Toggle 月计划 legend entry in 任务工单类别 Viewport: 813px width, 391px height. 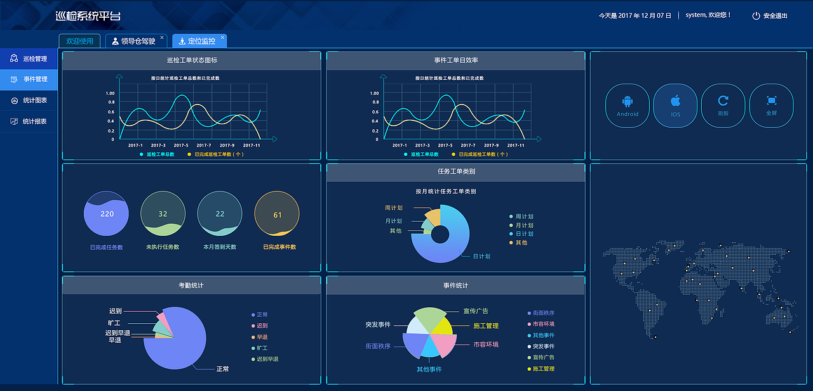click(x=521, y=226)
